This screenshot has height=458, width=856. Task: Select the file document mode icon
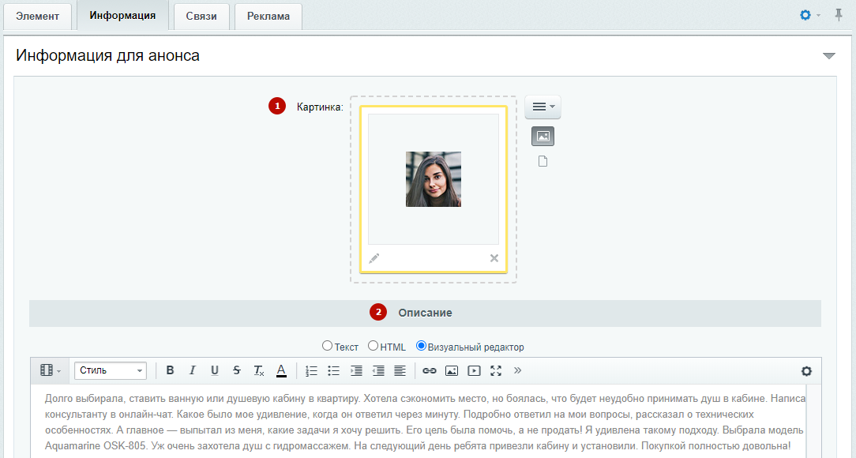(x=543, y=161)
